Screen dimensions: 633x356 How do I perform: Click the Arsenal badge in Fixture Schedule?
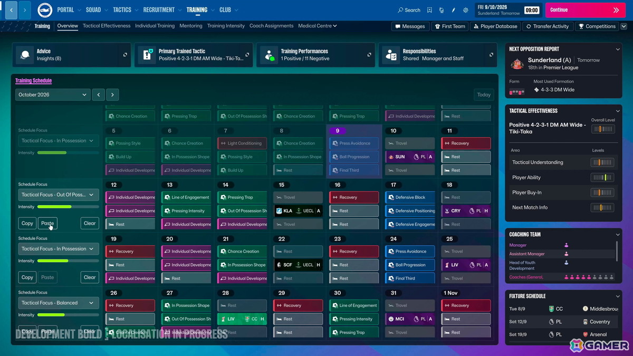pyautogui.click(x=586, y=334)
